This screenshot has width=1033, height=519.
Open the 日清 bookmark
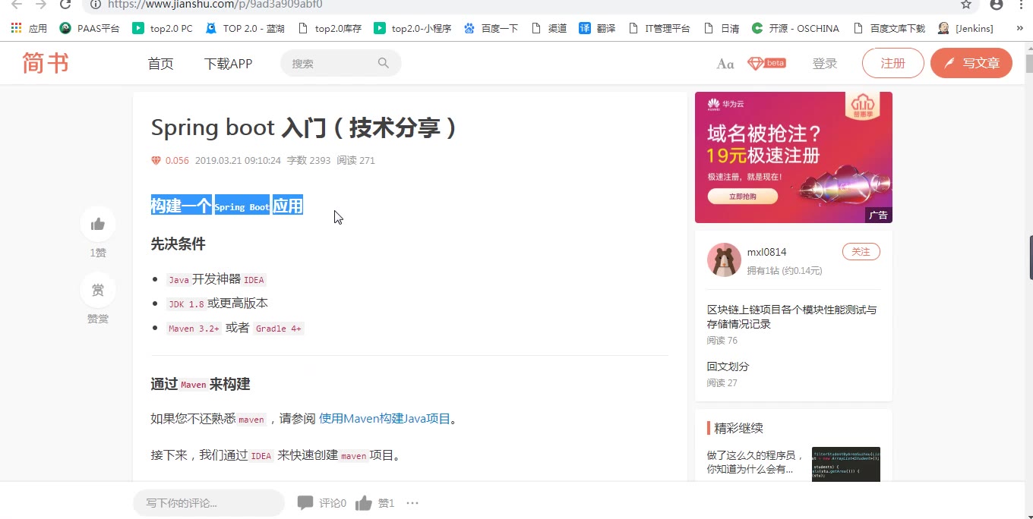(x=721, y=28)
